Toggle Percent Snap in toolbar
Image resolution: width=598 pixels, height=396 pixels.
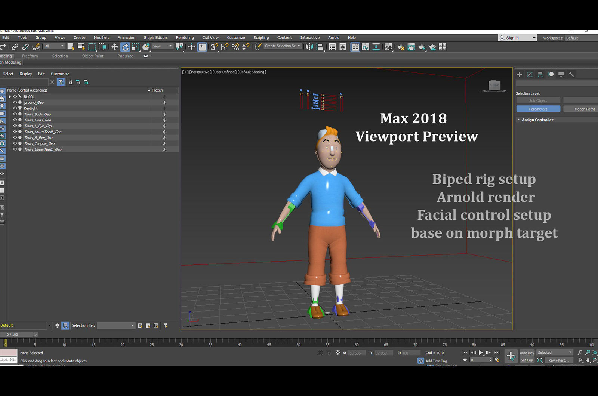tap(235, 47)
